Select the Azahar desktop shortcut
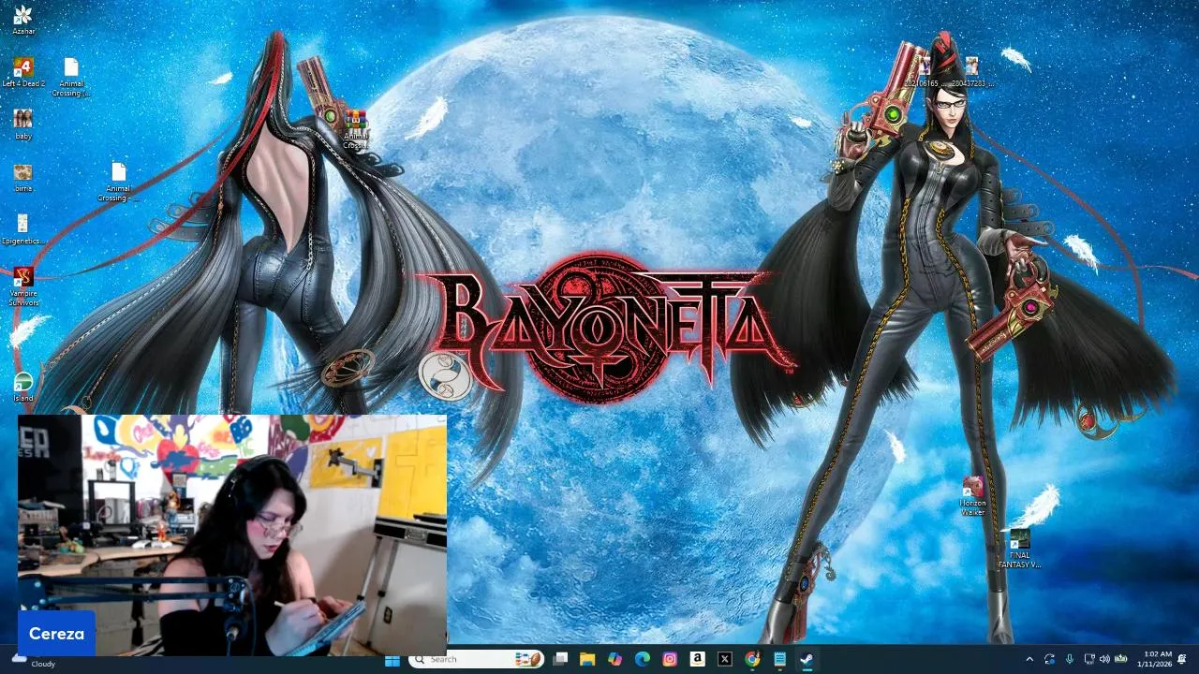 [x=23, y=20]
